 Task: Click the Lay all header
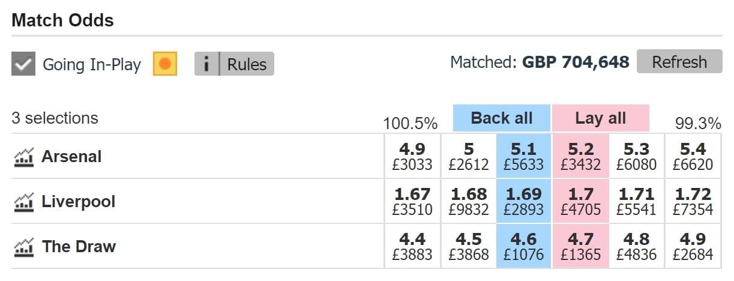pyautogui.click(x=600, y=118)
